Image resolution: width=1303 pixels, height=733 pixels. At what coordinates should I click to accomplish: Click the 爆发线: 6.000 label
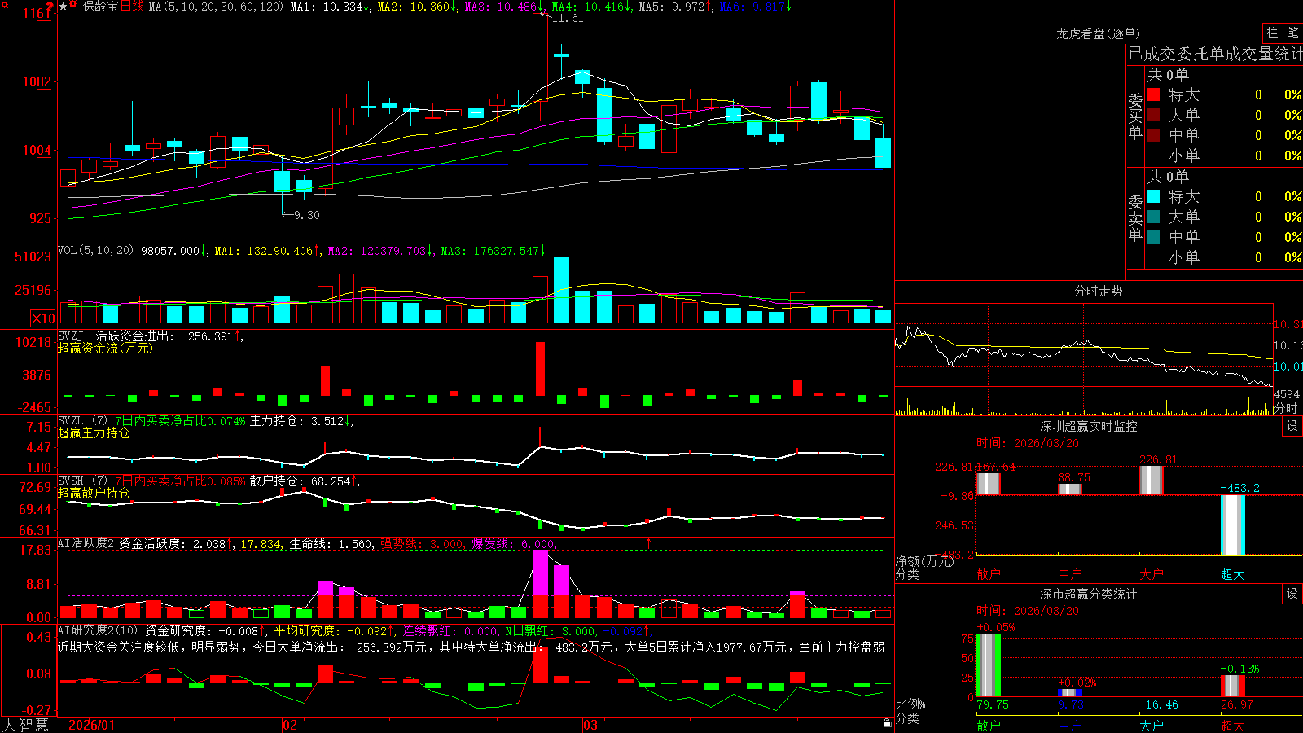514,543
